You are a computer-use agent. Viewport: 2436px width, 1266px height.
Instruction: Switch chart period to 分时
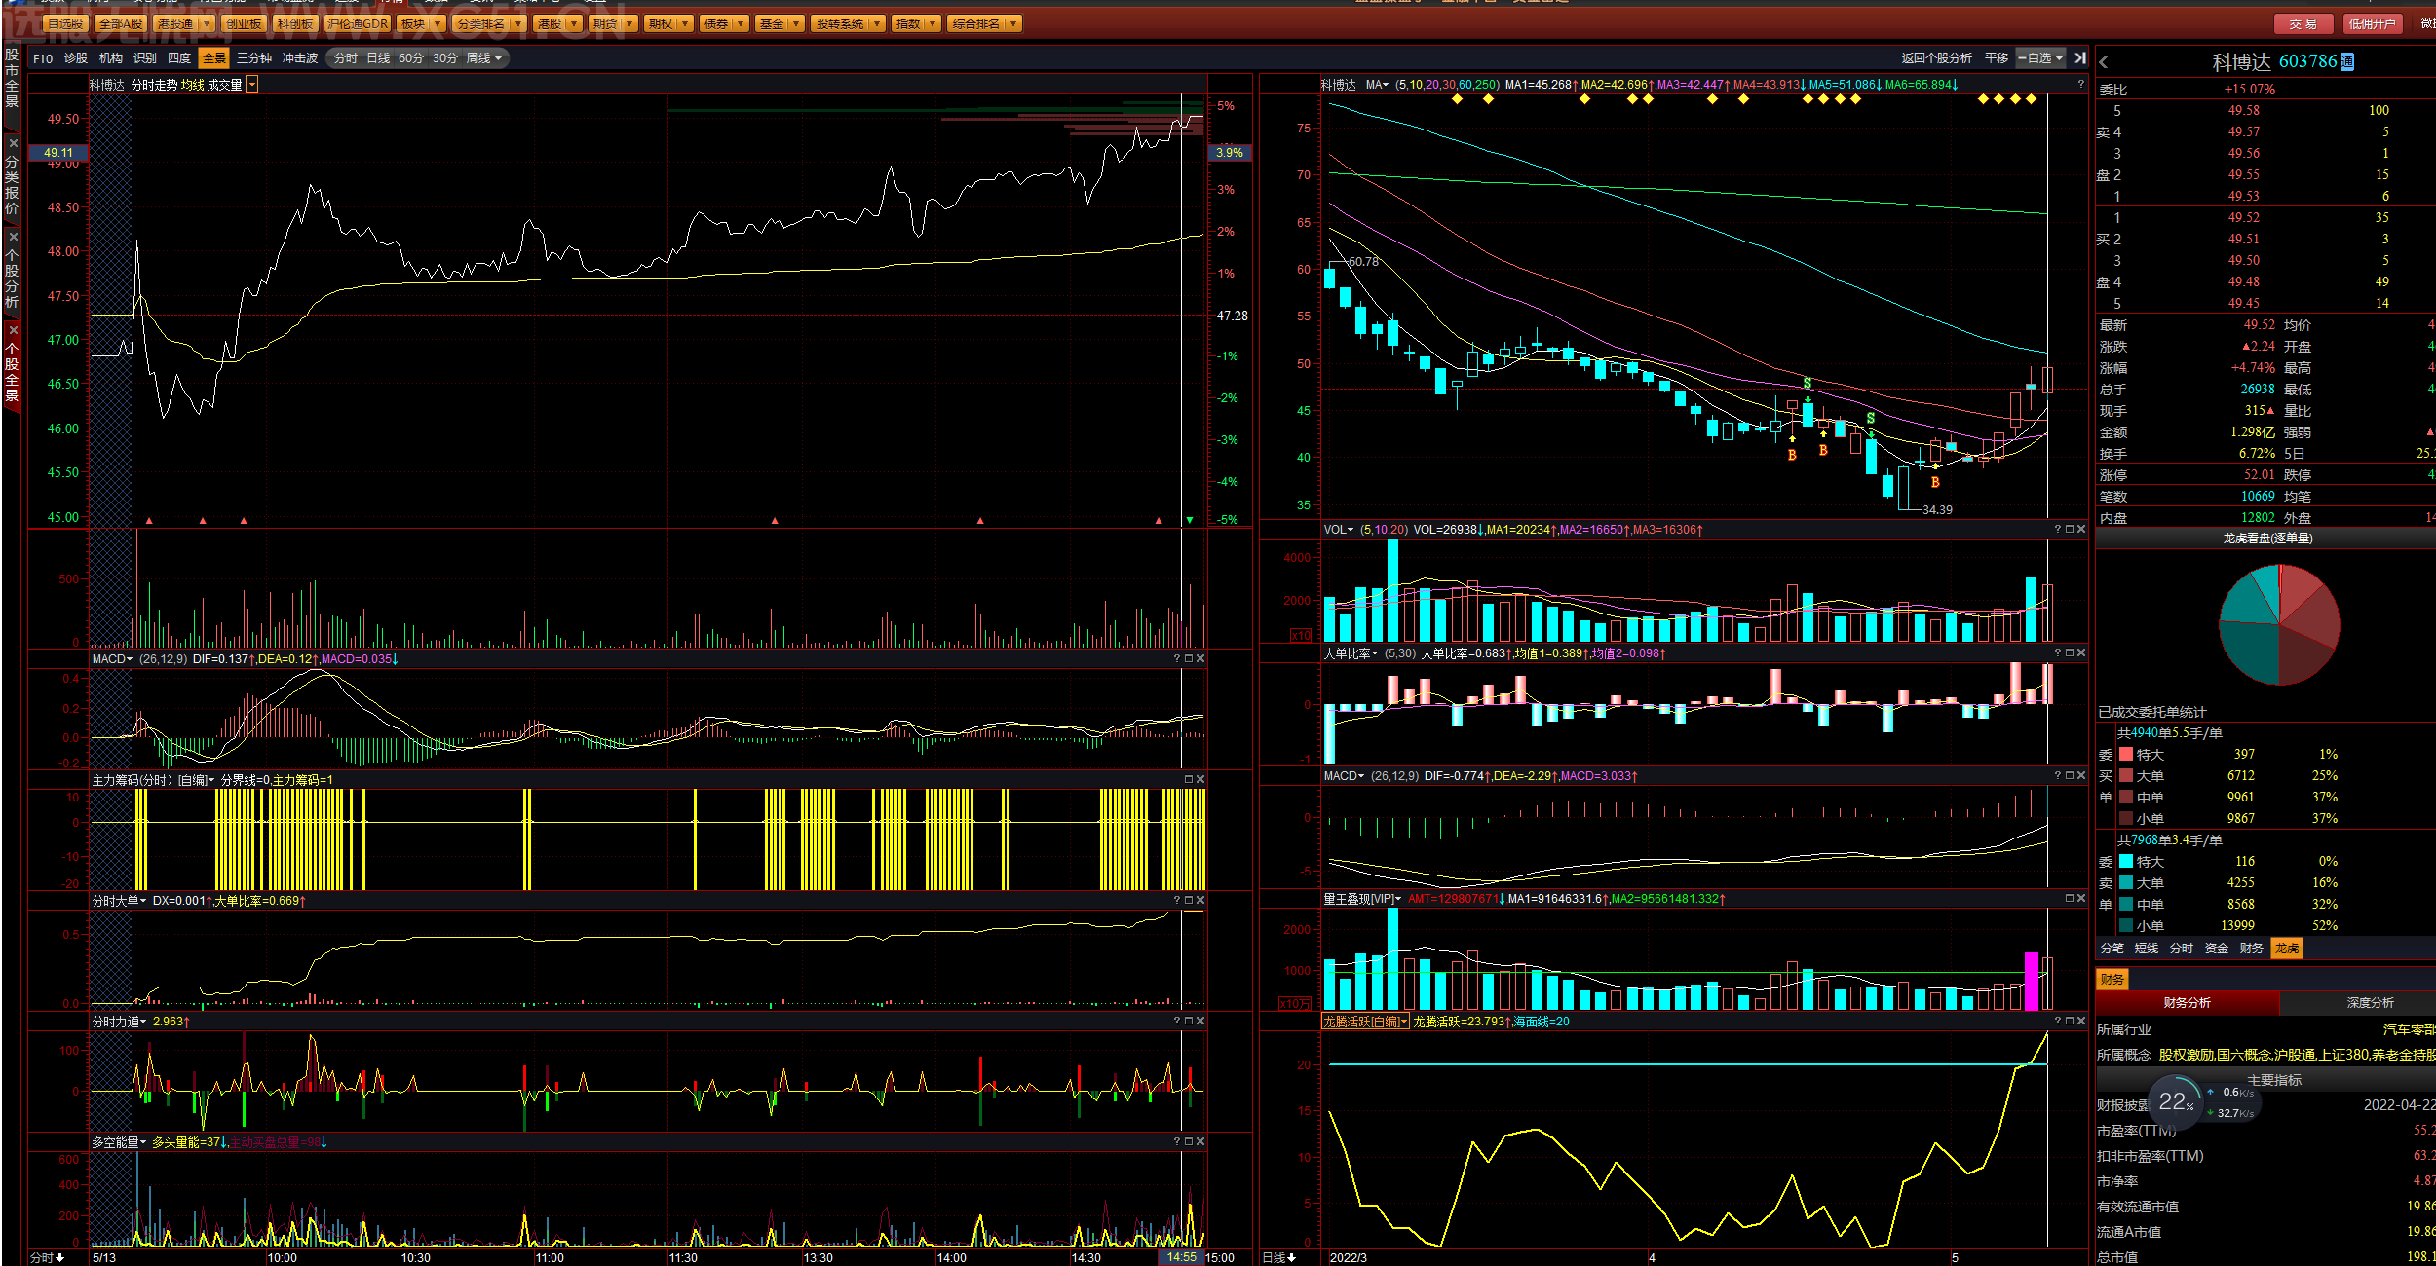[346, 58]
